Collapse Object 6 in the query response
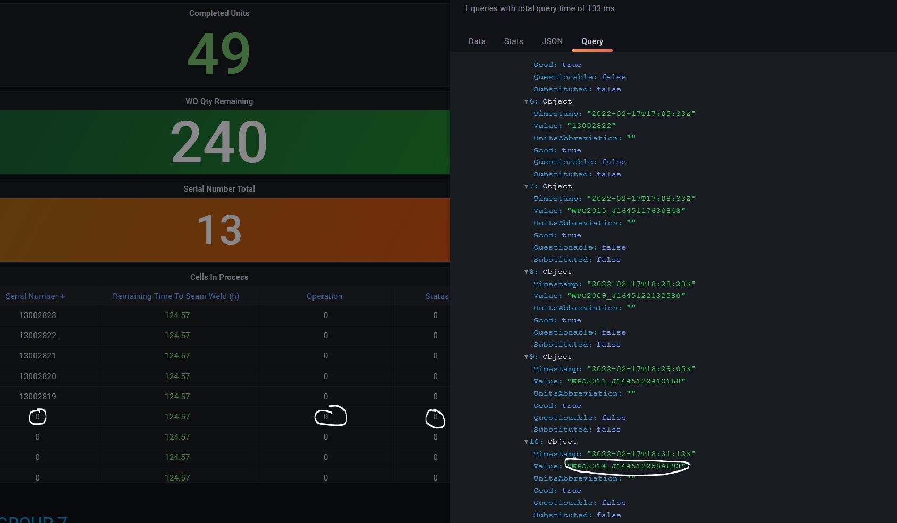This screenshot has height=523, width=897. (x=526, y=101)
